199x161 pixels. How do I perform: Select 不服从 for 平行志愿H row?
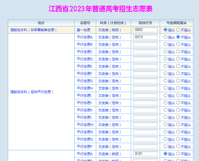click(x=178, y=88)
